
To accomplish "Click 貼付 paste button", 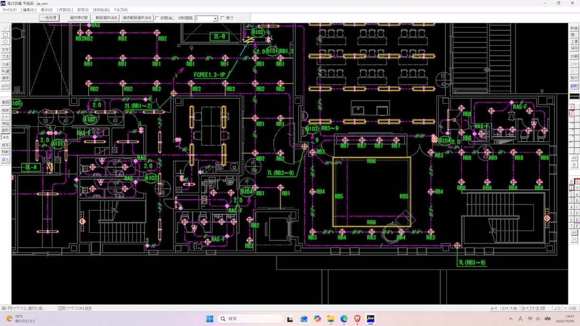I will pos(574,77).
